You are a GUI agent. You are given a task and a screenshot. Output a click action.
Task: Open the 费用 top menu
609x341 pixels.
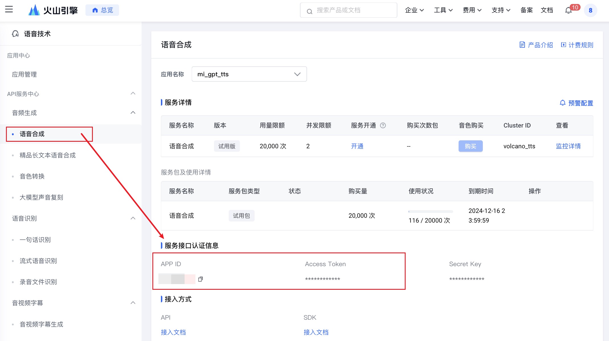point(472,10)
